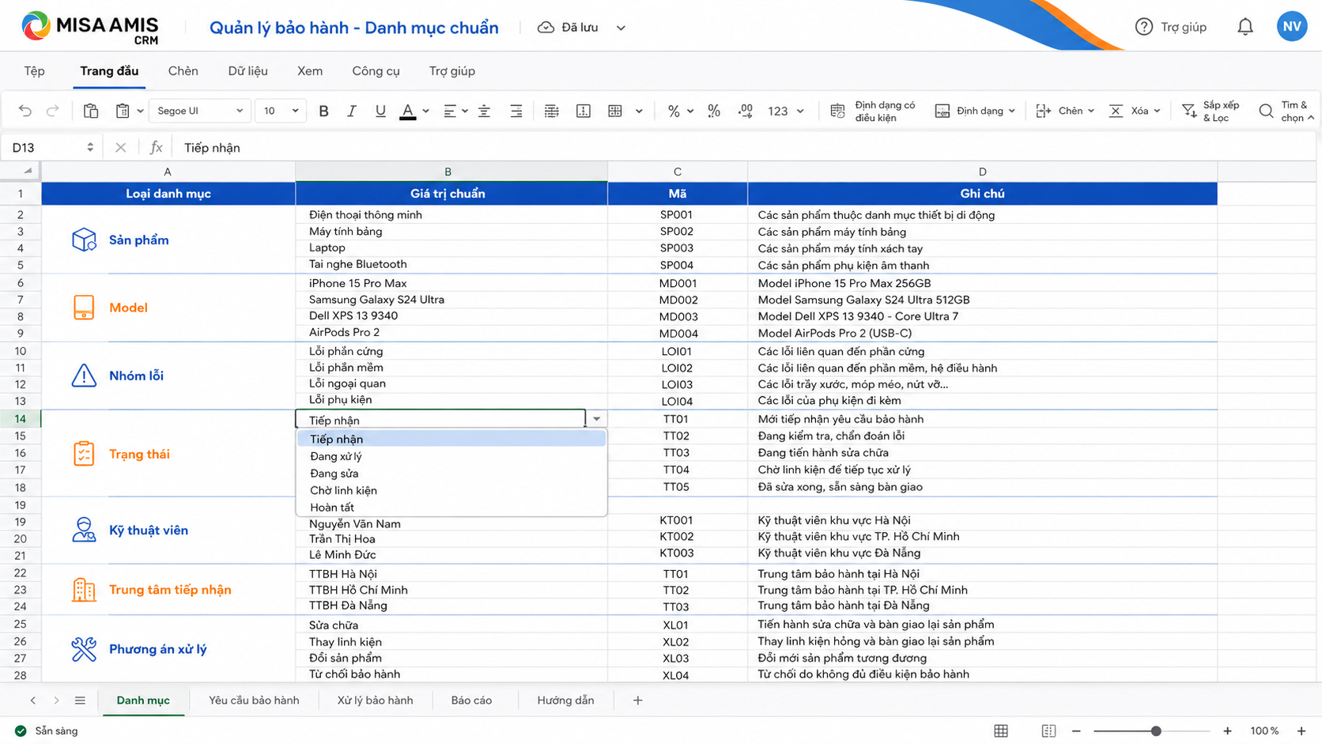Select Chờ linh kiện from list
Screen dimensions: 1322x744
coord(451,490)
